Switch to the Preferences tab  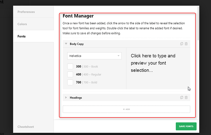pyautogui.click(x=26, y=12)
